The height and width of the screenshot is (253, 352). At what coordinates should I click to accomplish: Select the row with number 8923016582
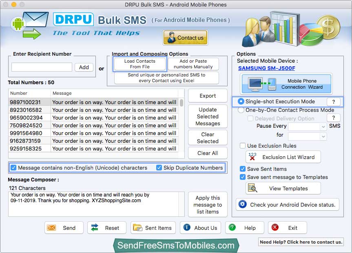93,110
